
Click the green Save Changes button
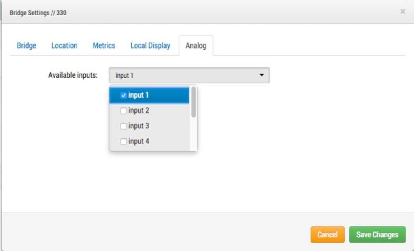coord(377,235)
